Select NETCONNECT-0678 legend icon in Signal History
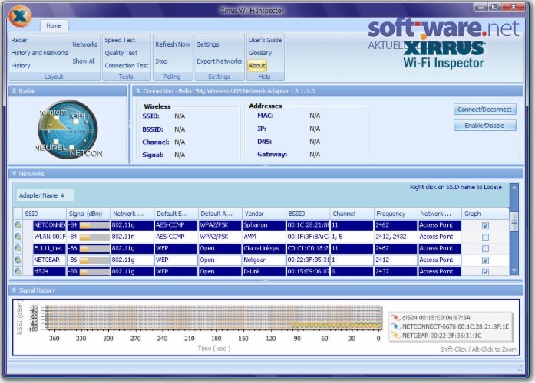 click(395, 326)
